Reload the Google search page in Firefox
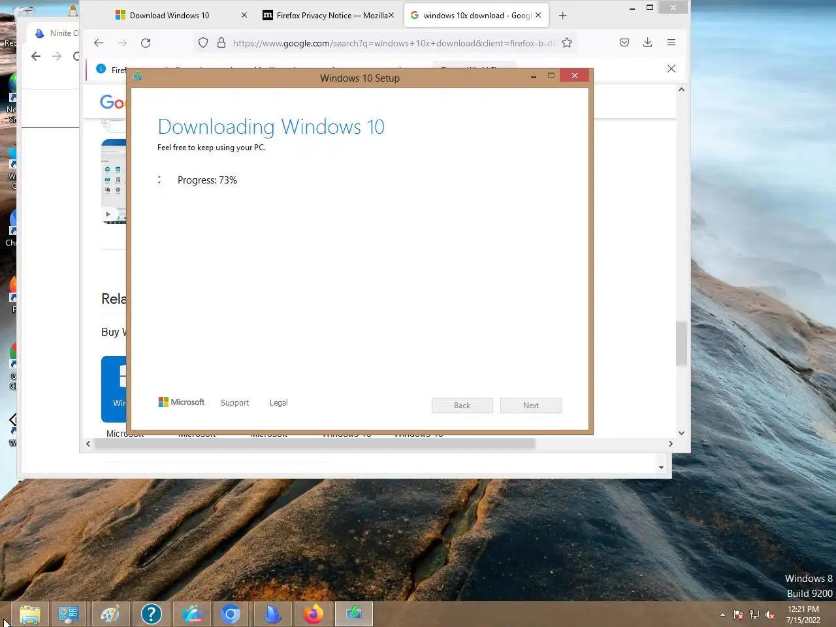This screenshot has width=836, height=627. coord(146,43)
